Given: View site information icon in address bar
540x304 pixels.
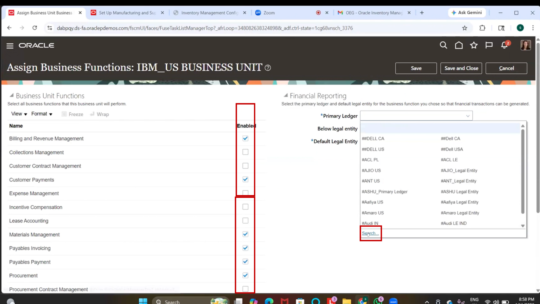Looking at the screenshot, I should point(50,28).
